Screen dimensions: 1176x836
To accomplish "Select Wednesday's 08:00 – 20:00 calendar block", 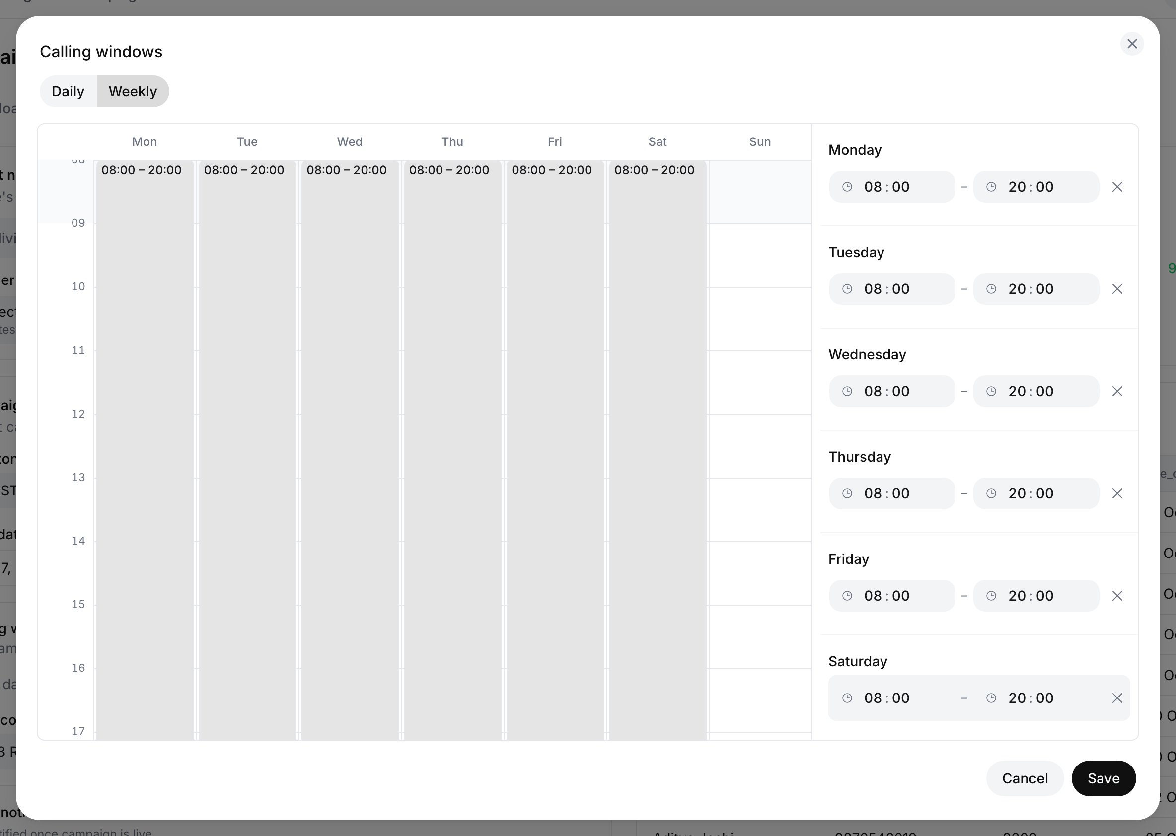I will click(350, 450).
